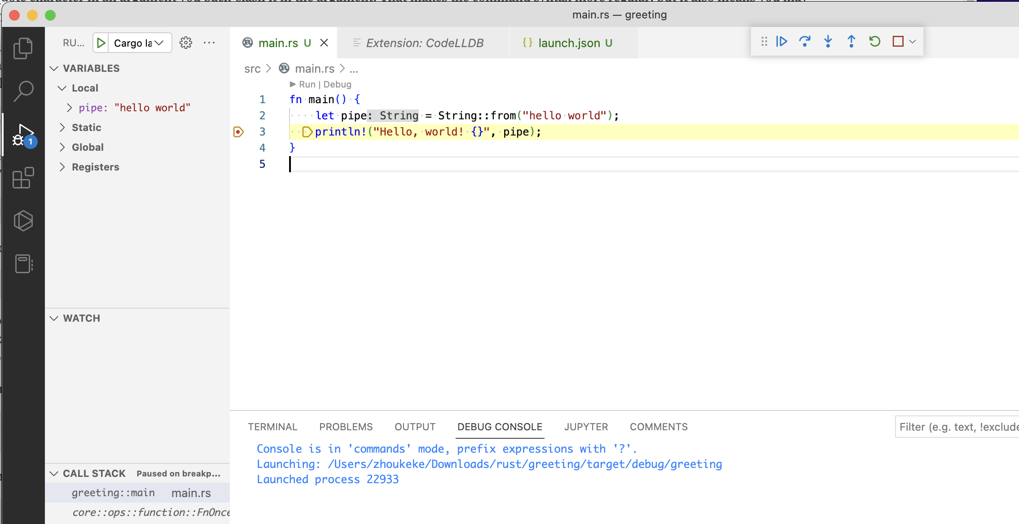Click the Step Into arrow icon
1019x524 pixels.
828,42
